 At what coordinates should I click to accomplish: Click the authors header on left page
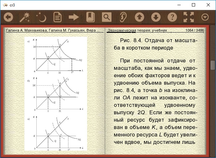point(53,31)
